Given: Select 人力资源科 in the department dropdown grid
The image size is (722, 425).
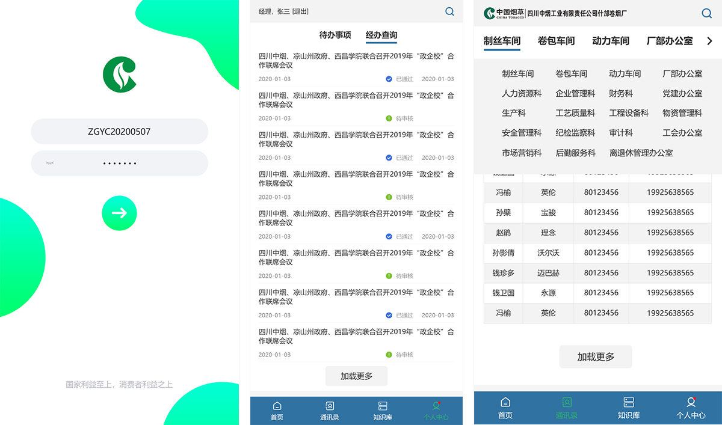Looking at the screenshot, I should [522, 94].
